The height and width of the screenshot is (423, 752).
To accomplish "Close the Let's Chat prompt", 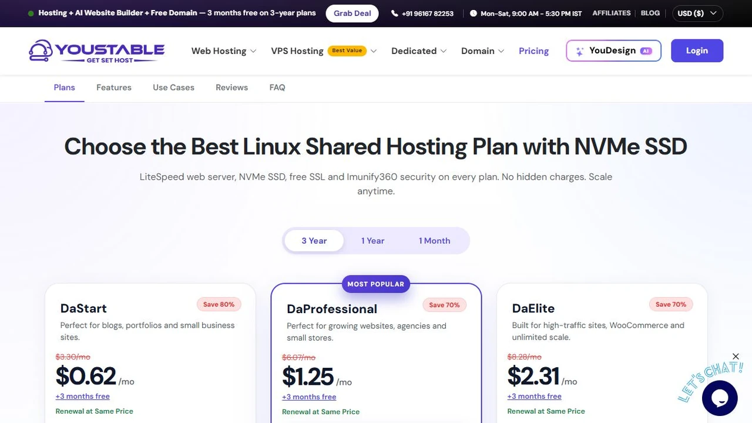I will (x=736, y=357).
